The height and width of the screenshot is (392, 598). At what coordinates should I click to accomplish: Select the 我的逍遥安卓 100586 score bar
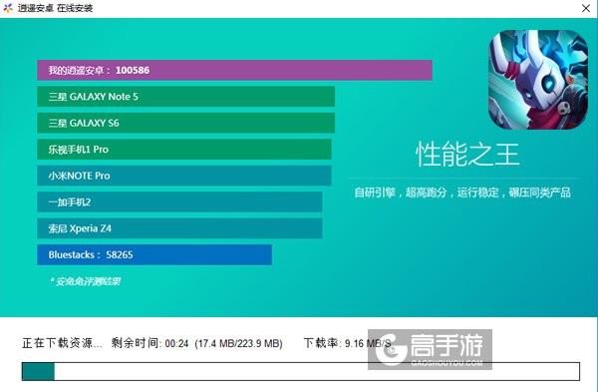(234, 70)
